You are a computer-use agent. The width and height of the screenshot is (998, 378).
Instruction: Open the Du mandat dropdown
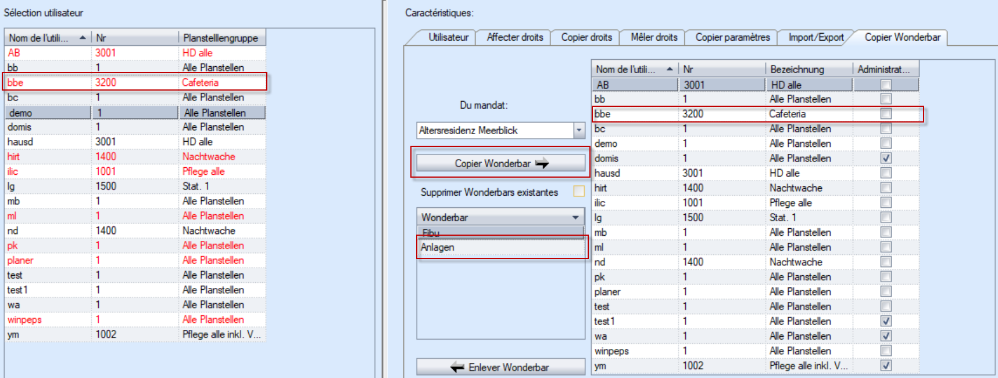click(x=578, y=131)
